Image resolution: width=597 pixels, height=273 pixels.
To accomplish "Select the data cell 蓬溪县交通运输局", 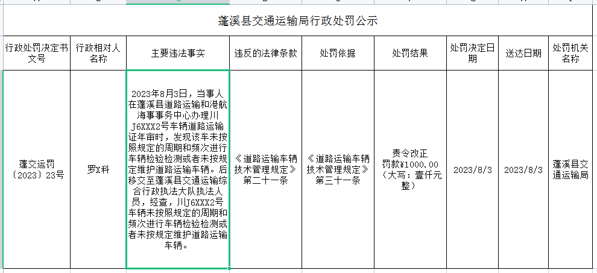I will (570, 169).
